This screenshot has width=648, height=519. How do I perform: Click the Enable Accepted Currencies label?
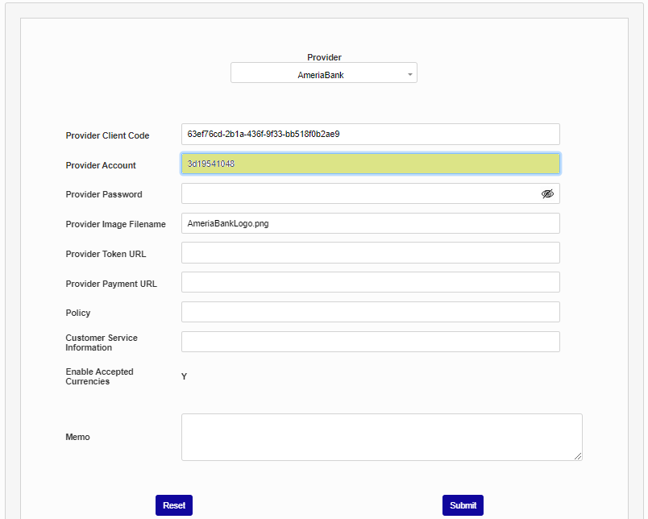99,376
